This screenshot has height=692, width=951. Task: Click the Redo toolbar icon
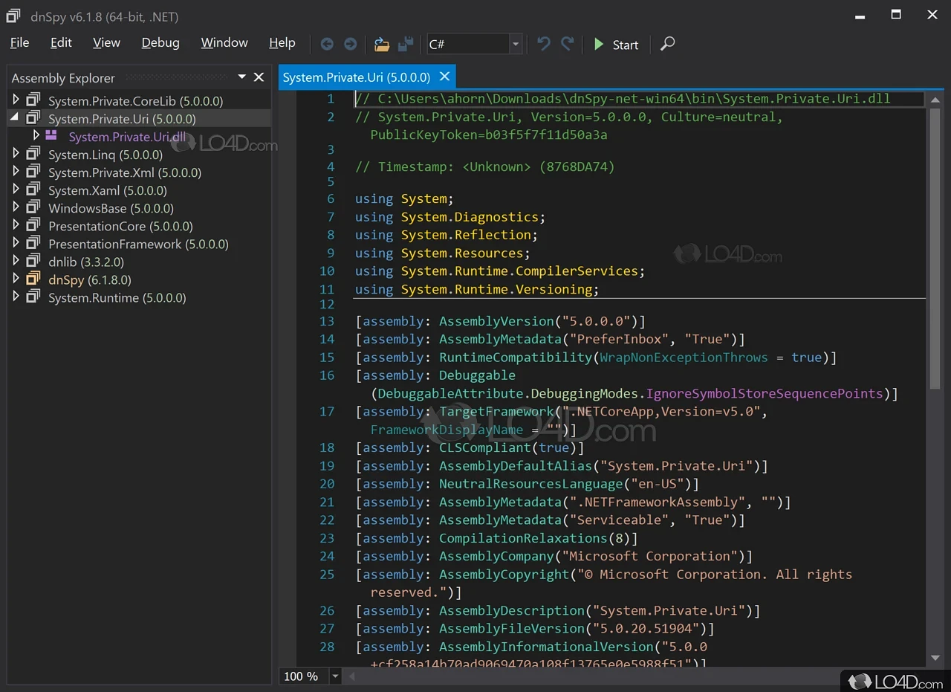pyautogui.click(x=568, y=45)
